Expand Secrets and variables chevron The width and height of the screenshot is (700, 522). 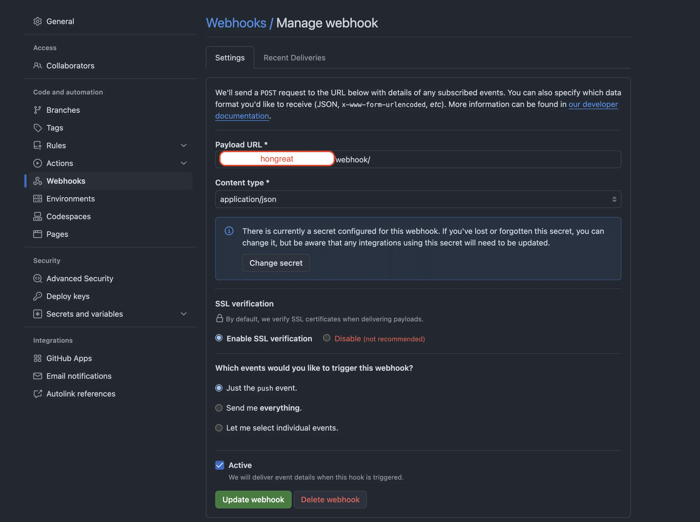click(x=184, y=314)
